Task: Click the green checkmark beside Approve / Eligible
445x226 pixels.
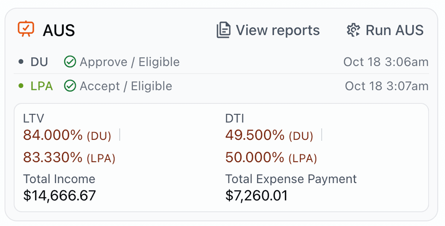Action: pyautogui.click(x=70, y=62)
